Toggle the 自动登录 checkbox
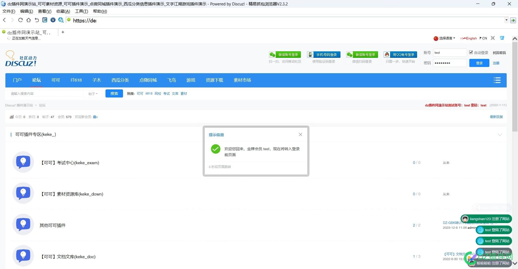 coord(471,52)
